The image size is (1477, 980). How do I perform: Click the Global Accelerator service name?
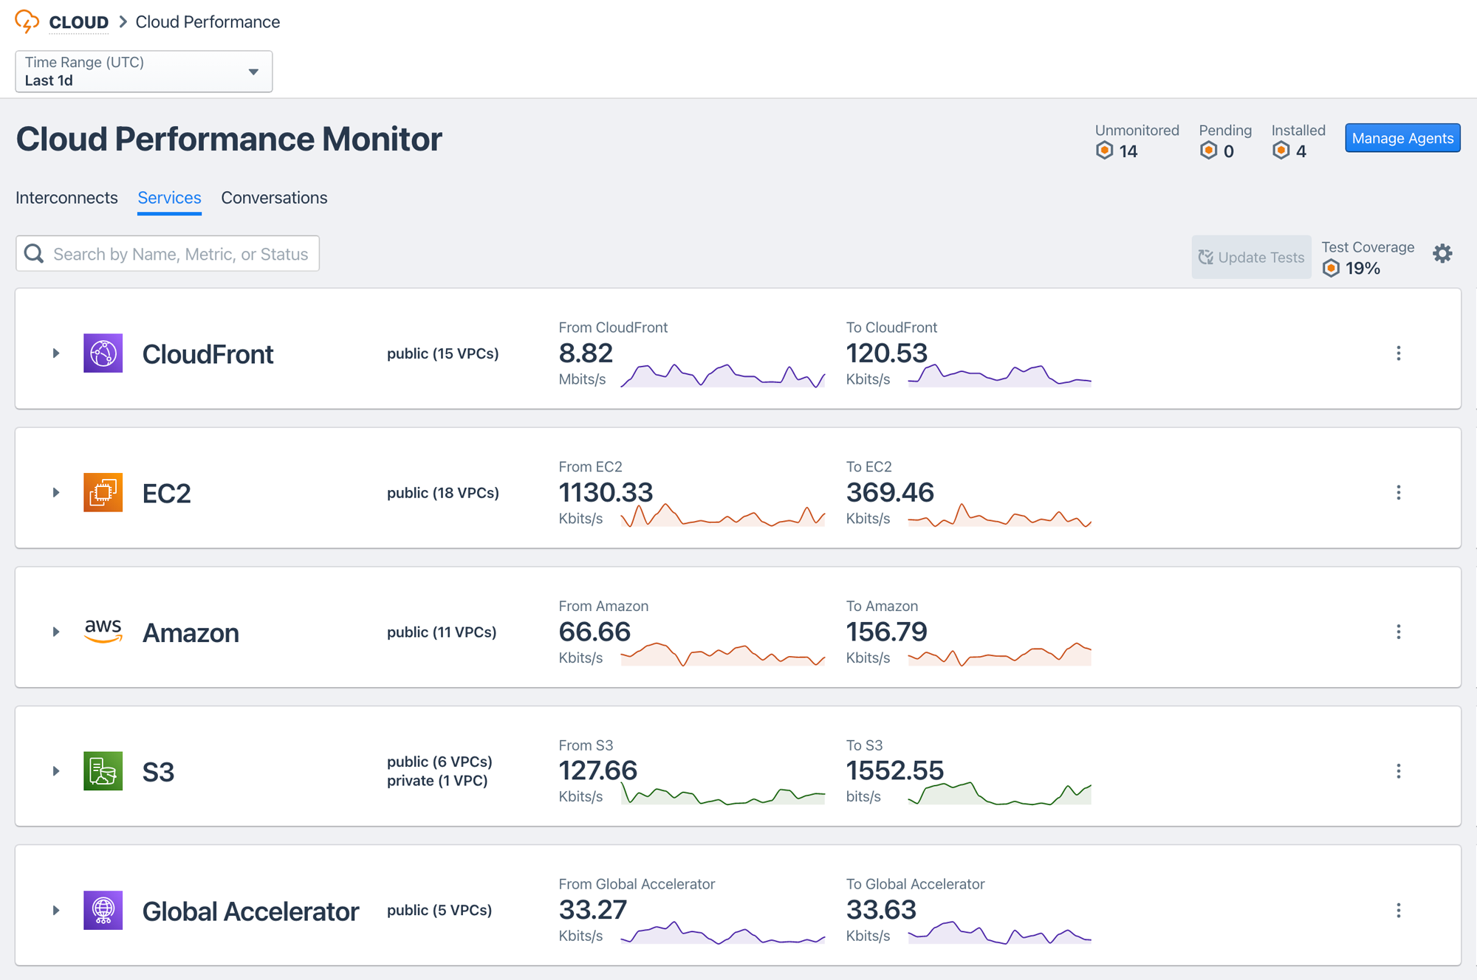click(250, 911)
